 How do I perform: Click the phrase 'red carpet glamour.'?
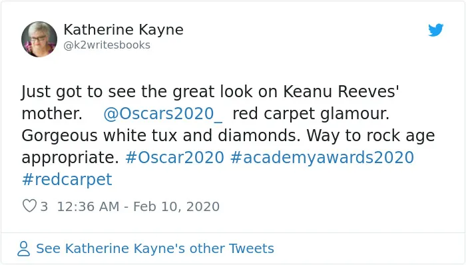[x=311, y=114]
